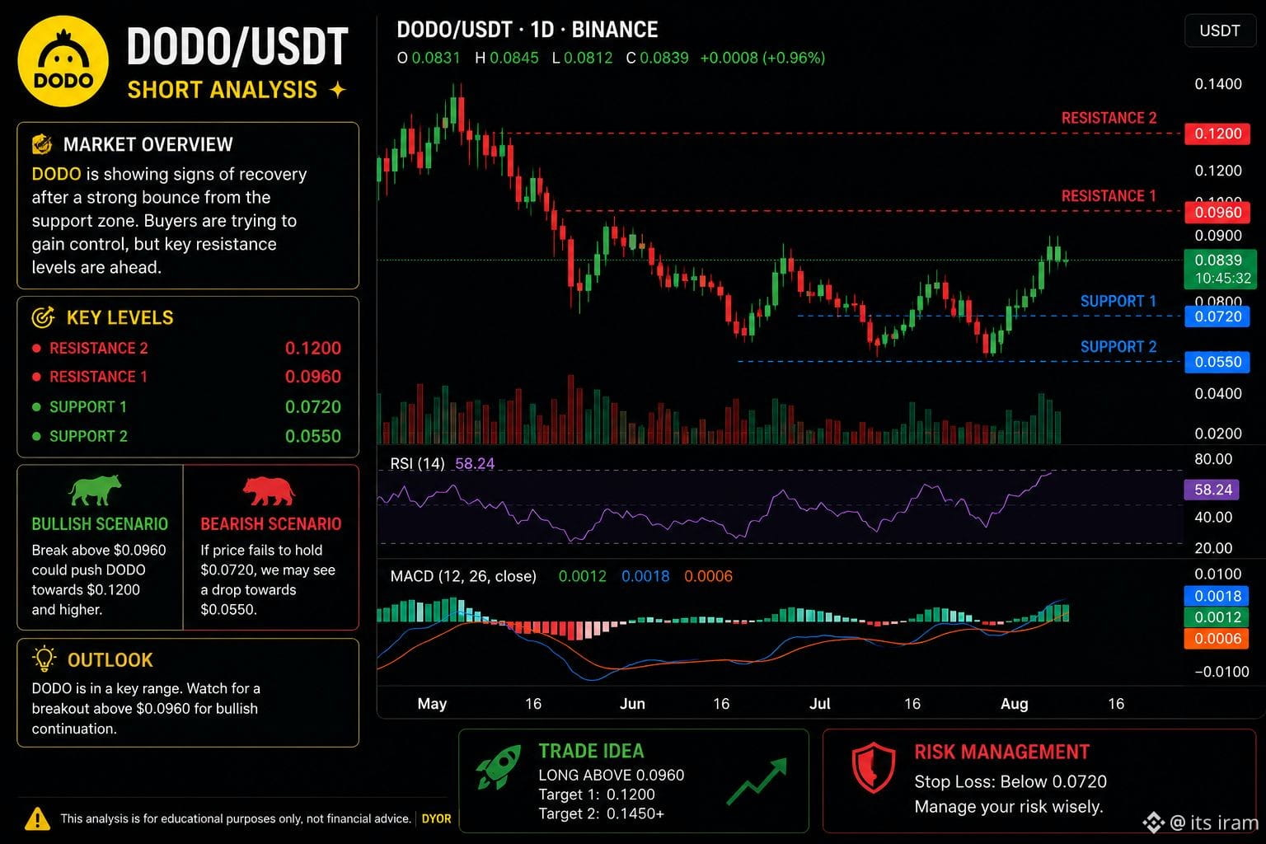
Task: Click the 0.0550 value in the Key Levels panel
Action: (x=313, y=436)
